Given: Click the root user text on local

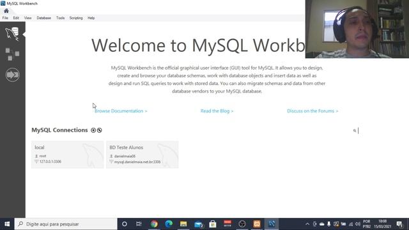Looking at the screenshot, I should (x=43, y=156).
